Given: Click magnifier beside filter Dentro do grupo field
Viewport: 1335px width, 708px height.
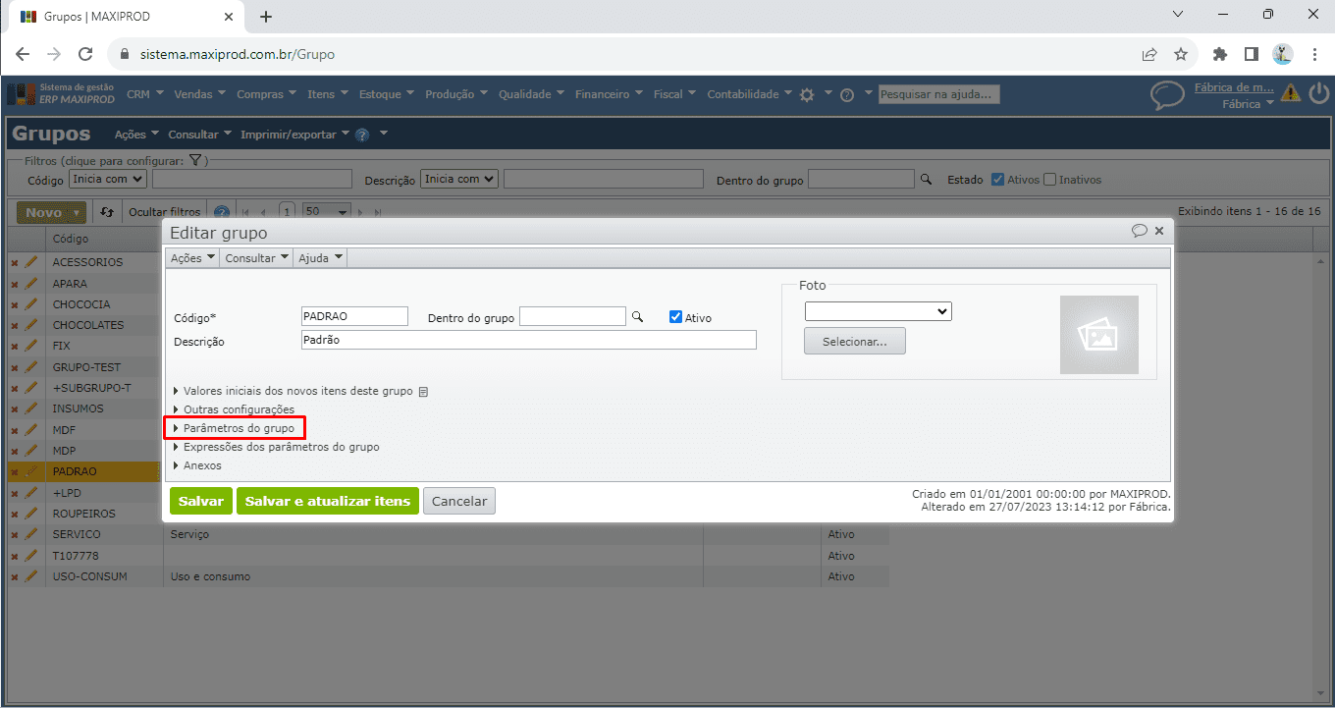Looking at the screenshot, I should [x=926, y=180].
